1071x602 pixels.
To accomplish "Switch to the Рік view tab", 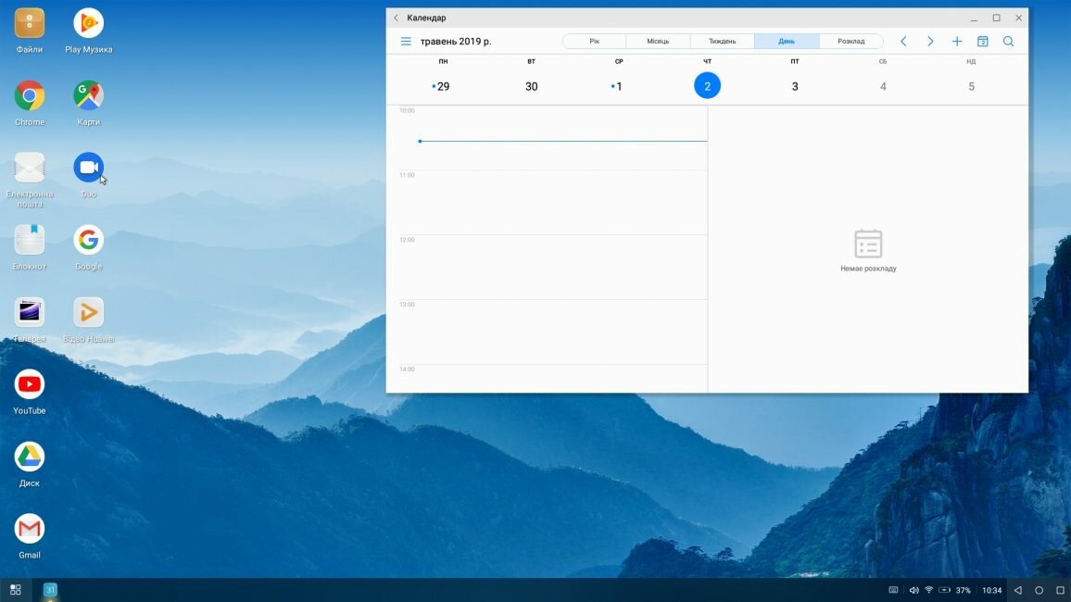I will coord(594,42).
